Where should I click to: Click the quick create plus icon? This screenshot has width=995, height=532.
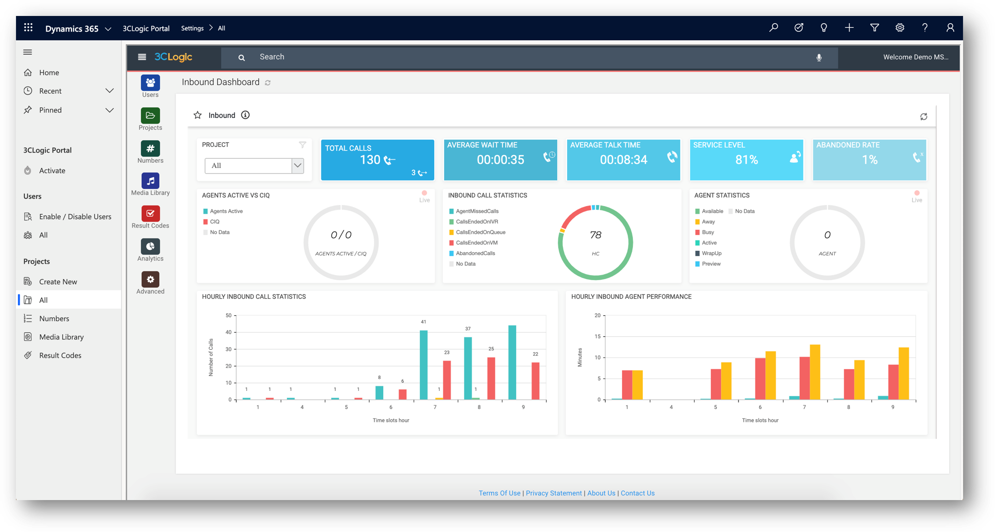point(849,28)
